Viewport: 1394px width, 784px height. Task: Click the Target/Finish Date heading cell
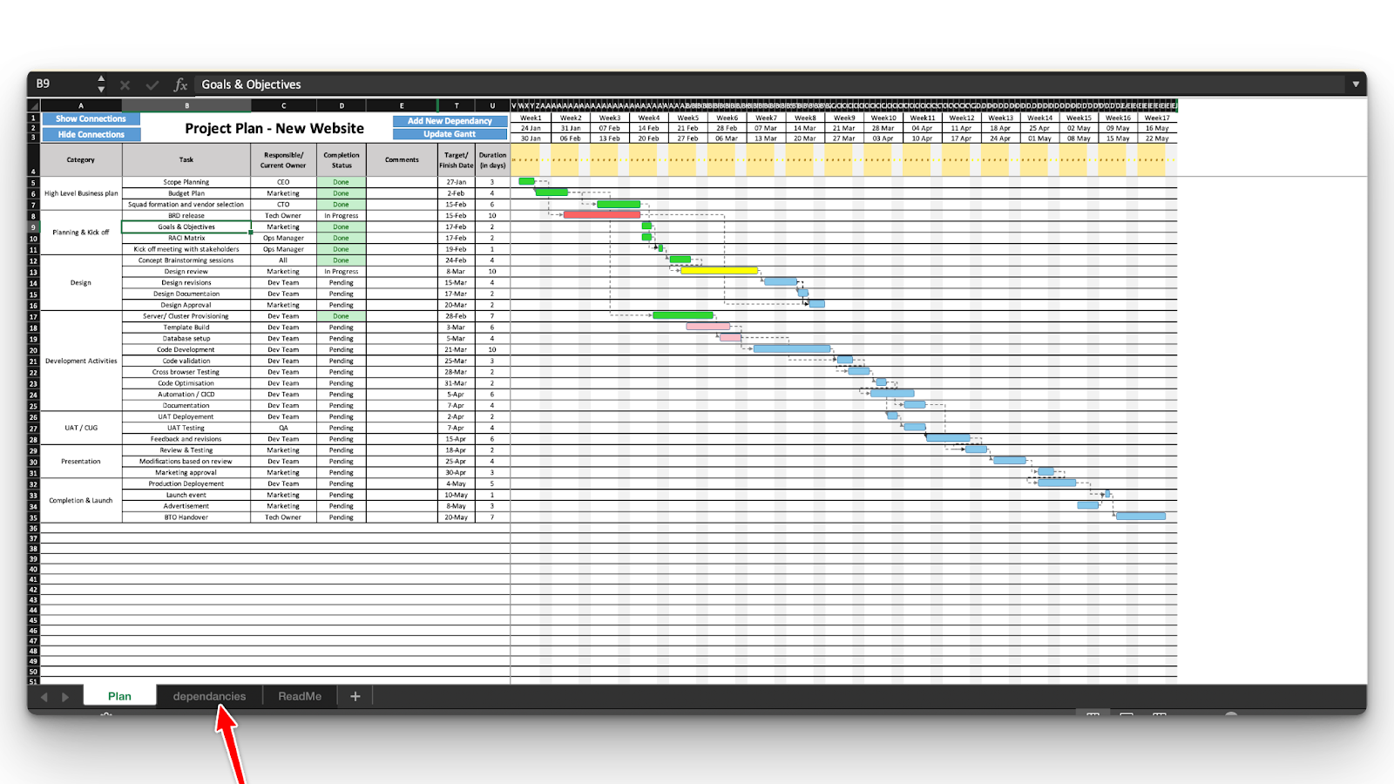pyautogui.click(x=456, y=159)
